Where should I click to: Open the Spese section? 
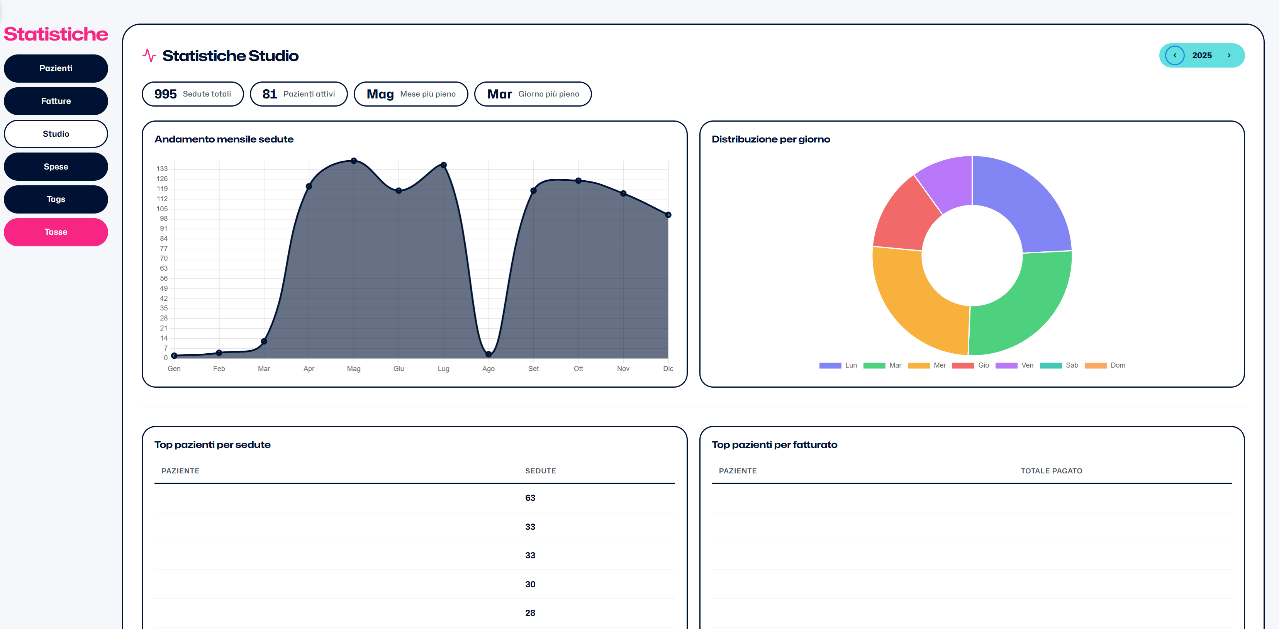(x=56, y=166)
